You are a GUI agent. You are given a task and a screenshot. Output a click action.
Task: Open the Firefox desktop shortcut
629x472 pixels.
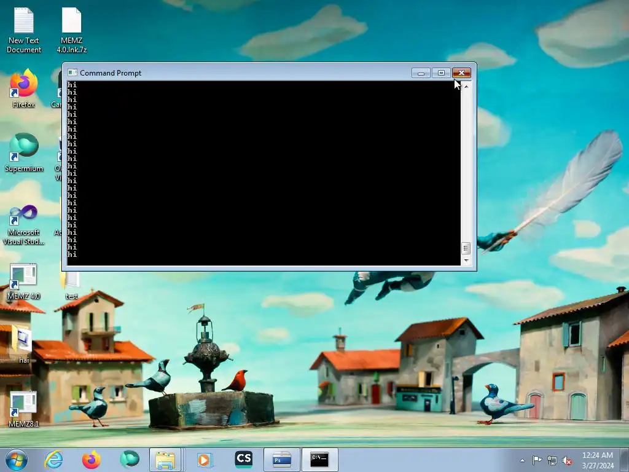pos(24,88)
